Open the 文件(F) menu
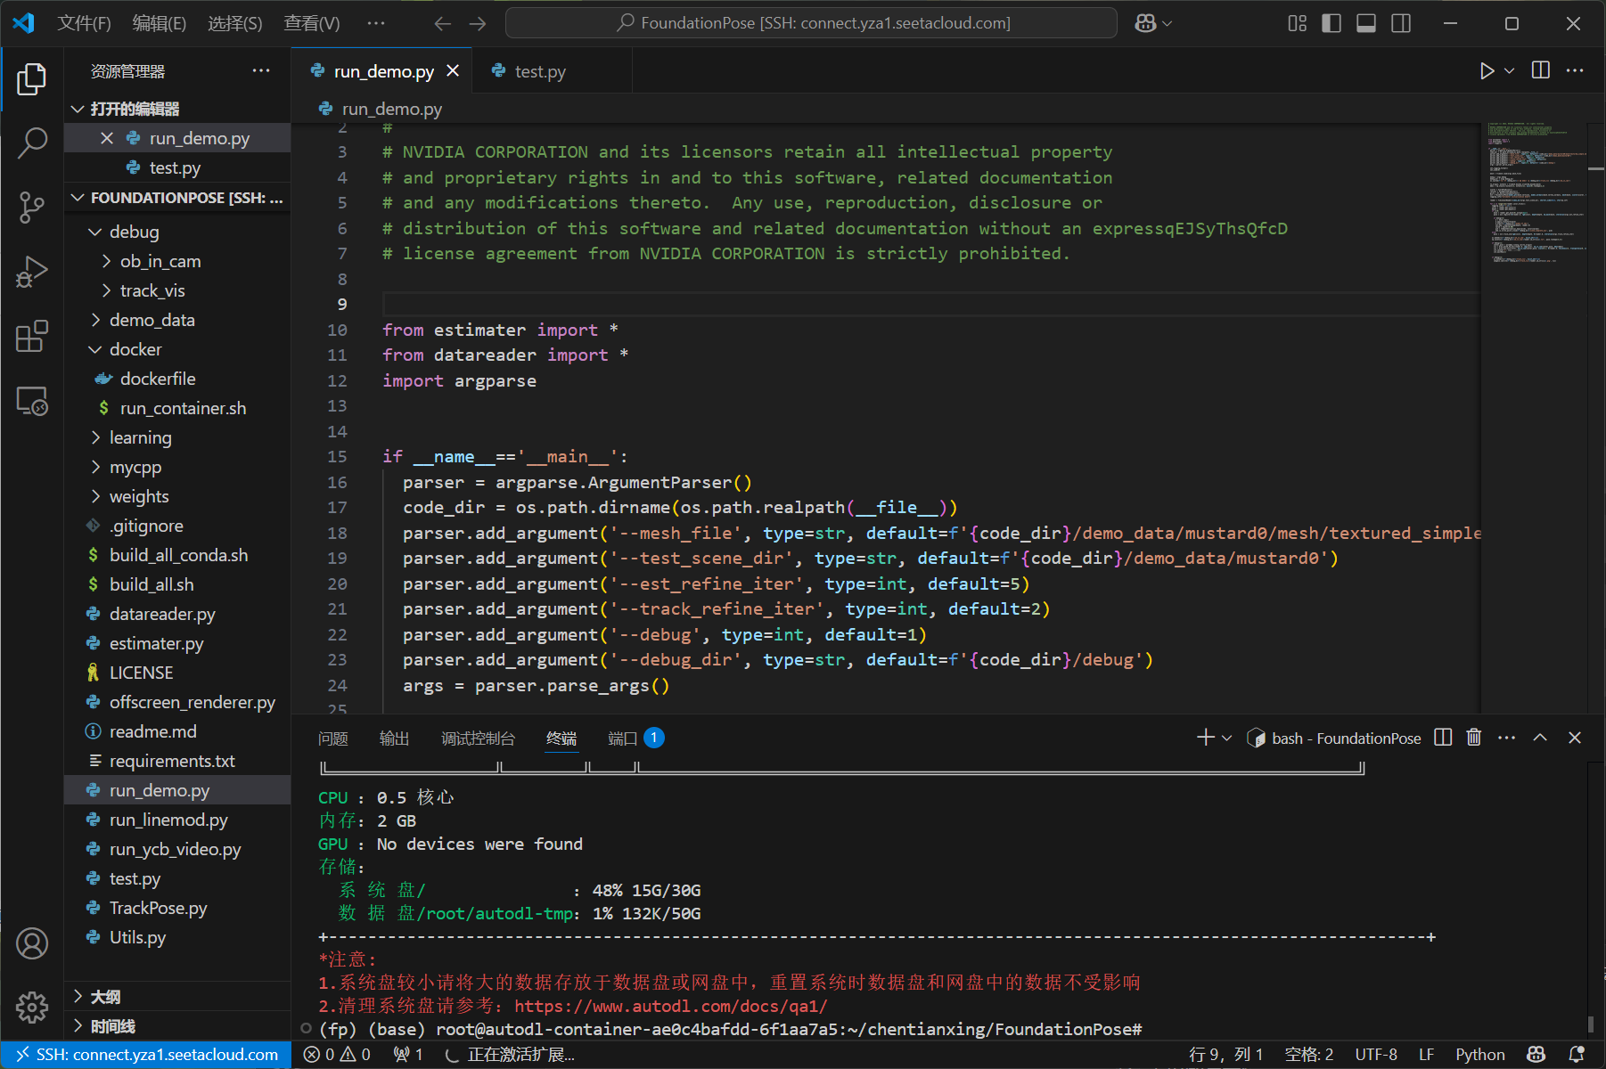 84,23
